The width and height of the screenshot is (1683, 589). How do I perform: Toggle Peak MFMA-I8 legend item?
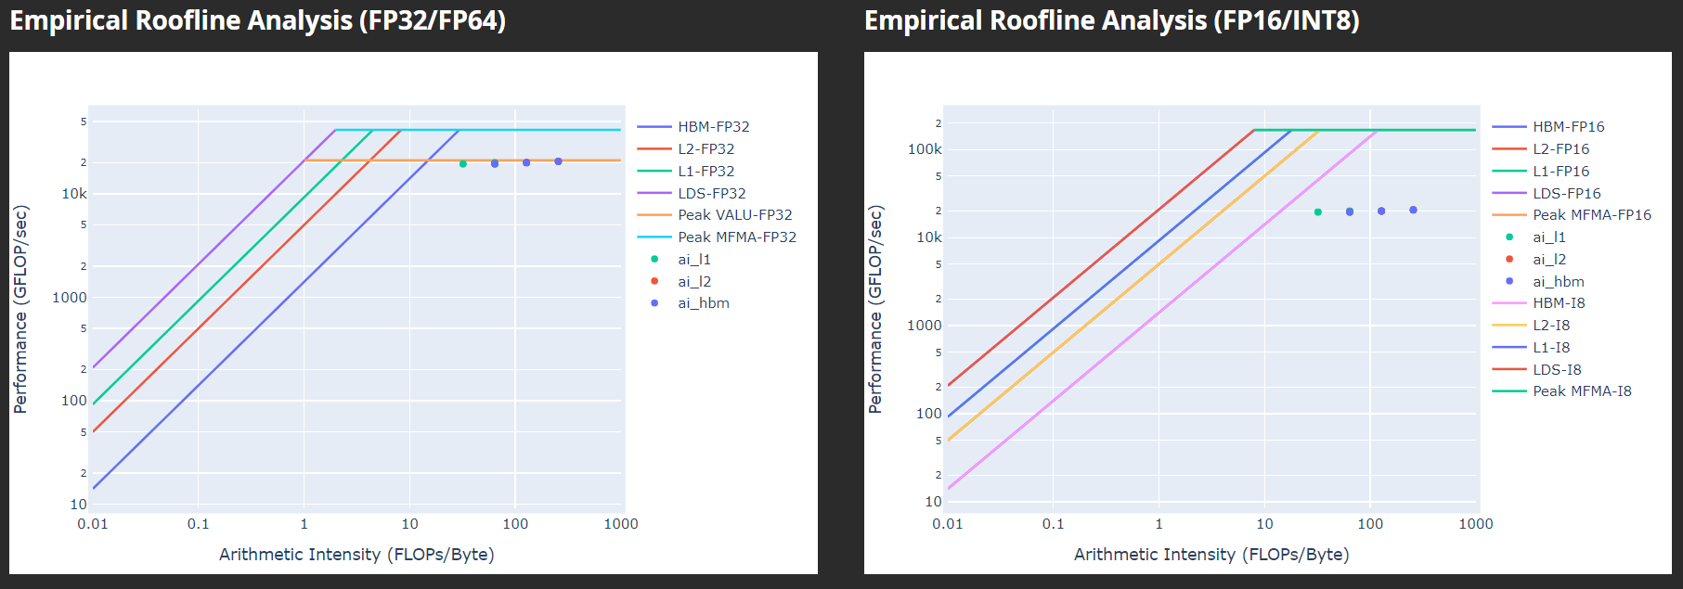[x=1581, y=391]
